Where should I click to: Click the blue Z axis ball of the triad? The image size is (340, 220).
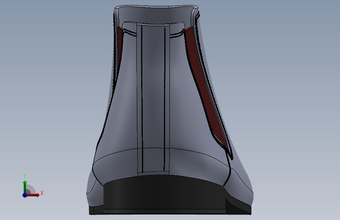click(x=25, y=195)
